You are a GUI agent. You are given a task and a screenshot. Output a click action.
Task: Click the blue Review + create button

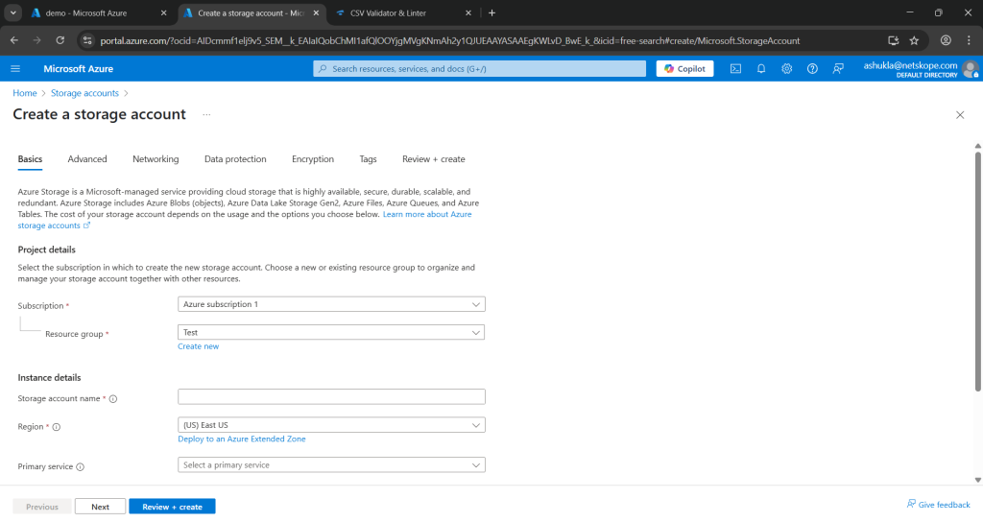click(173, 507)
